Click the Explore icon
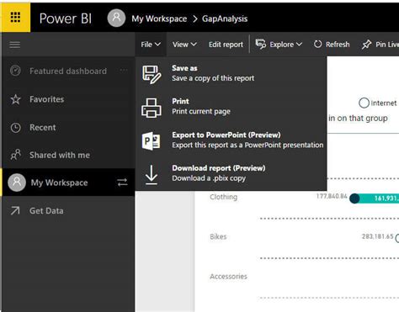This screenshot has width=399, height=312. coord(261,44)
